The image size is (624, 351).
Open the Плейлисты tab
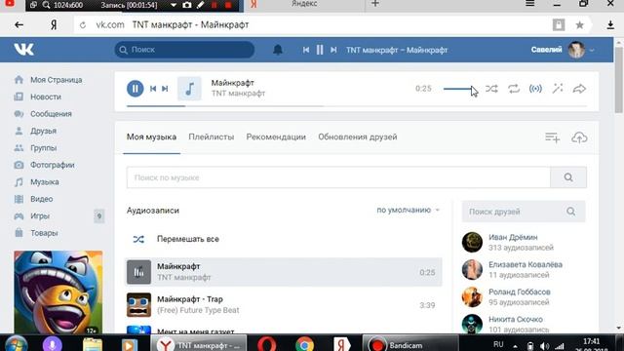pyautogui.click(x=212, y=136)
